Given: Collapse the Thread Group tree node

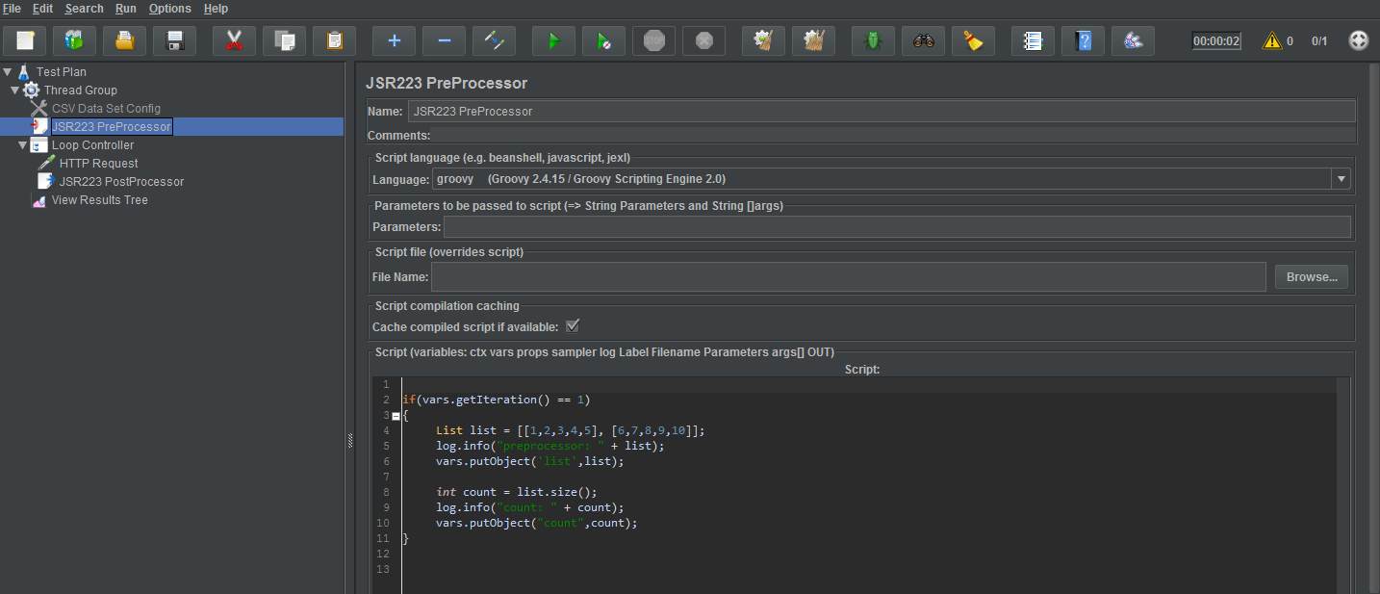Looking at the screenshot, I should click(x=15, y=90).
